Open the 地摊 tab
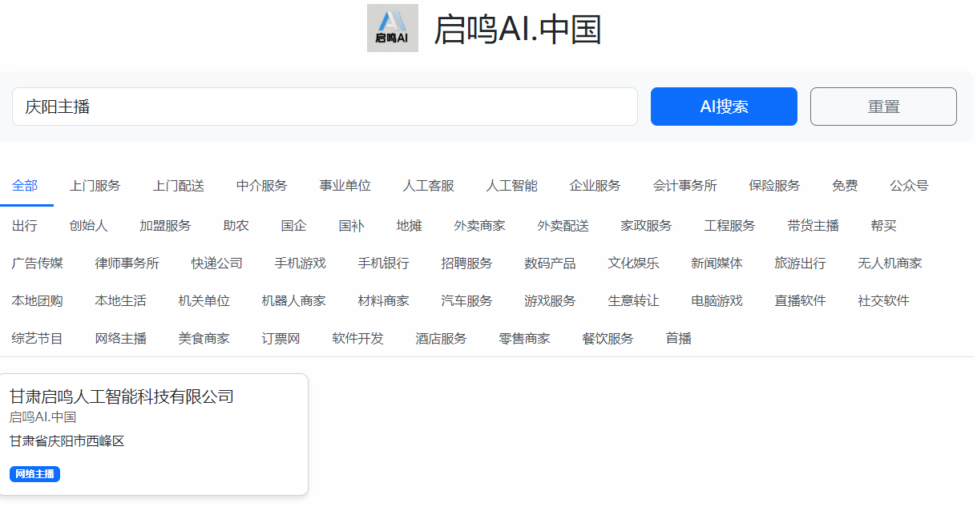The width and height of the screenshot is (977, 523). click(x=410, y=226)
